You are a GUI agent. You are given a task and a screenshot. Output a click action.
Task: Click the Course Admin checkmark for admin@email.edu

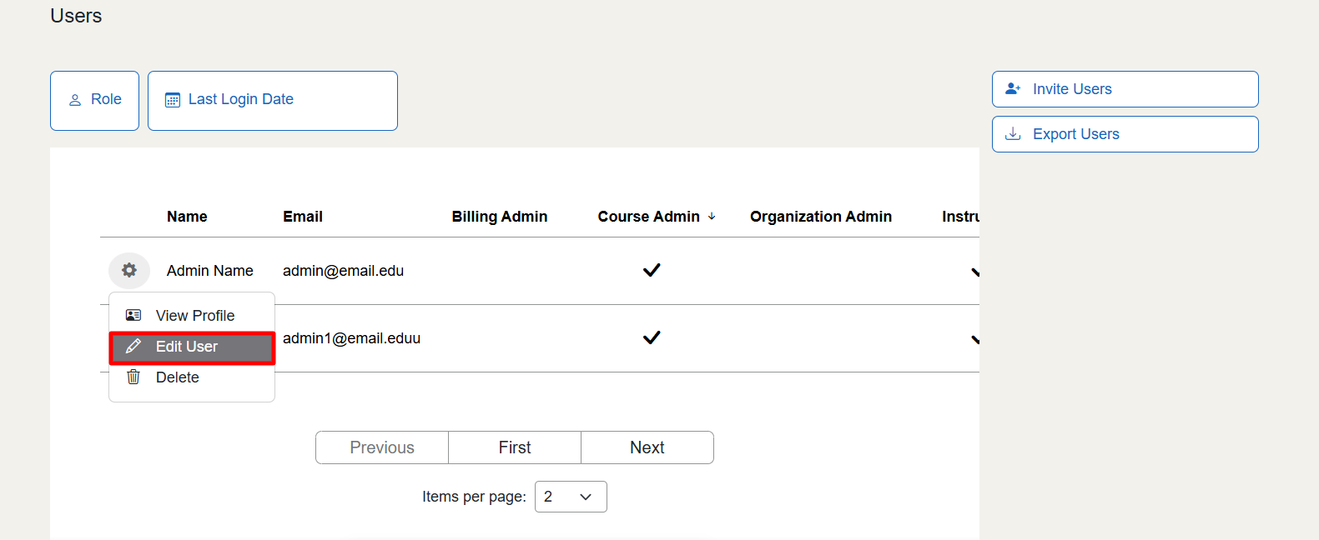[x=652, y=270]
